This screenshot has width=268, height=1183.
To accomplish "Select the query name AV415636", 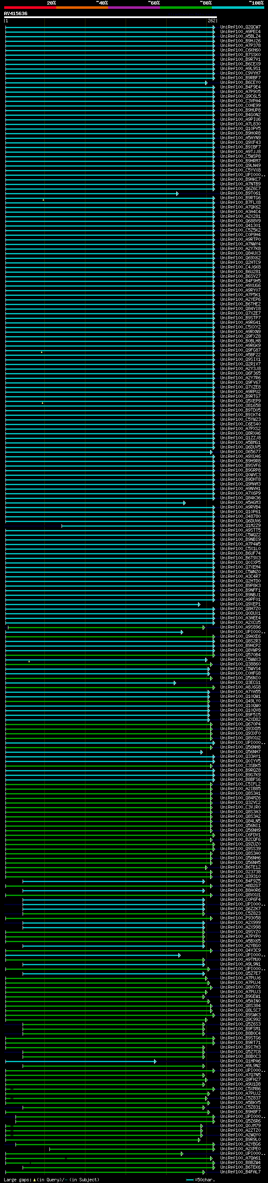I will coord(15,14).
